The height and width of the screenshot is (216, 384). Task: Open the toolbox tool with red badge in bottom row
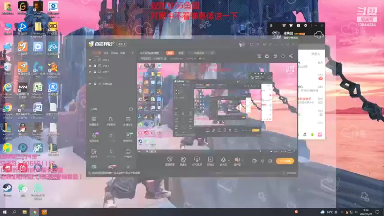click(111, 167)
